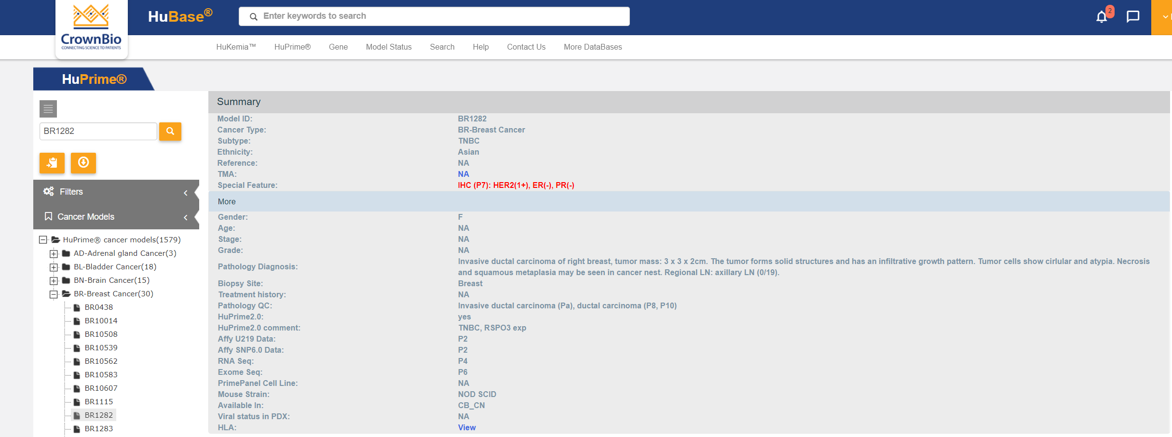Expand the AD-Adrenal gland Cancer folder
1172x437 pixels.
click(54, 253)
